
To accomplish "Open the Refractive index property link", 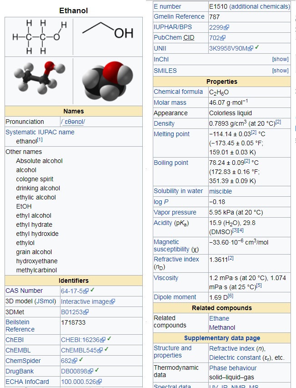I will [176, 259].
